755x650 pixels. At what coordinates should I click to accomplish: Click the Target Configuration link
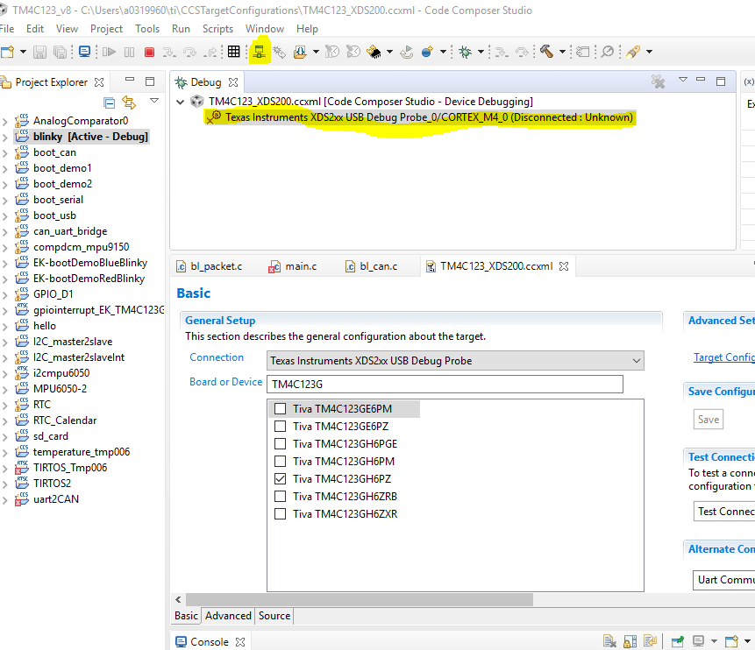[x=724, y=357]
